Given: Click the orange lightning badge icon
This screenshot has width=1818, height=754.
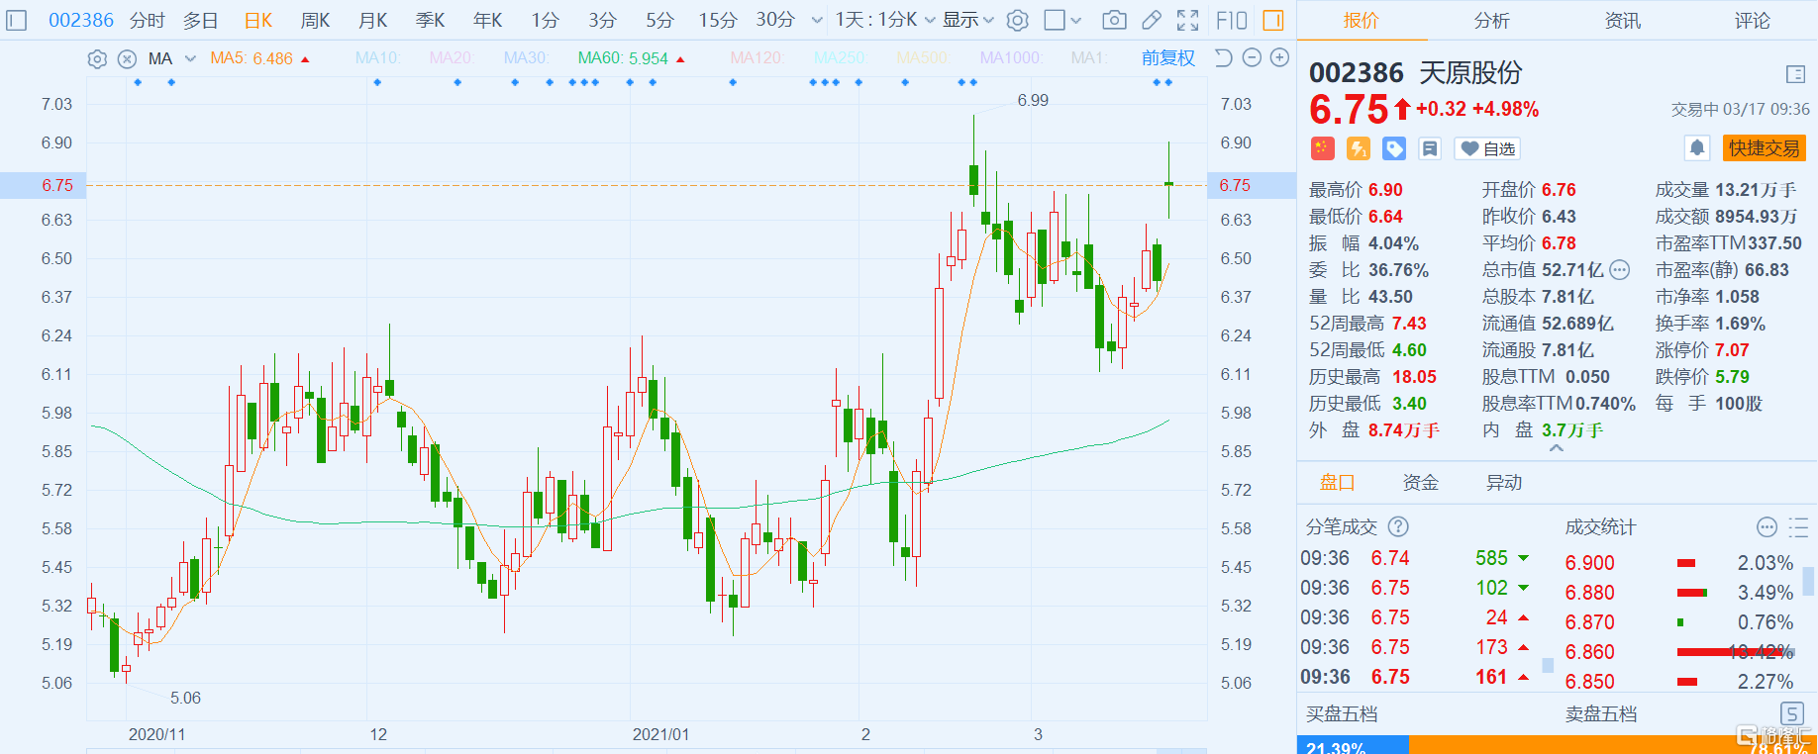Looking at the screenshot, I should (1359, 148).
